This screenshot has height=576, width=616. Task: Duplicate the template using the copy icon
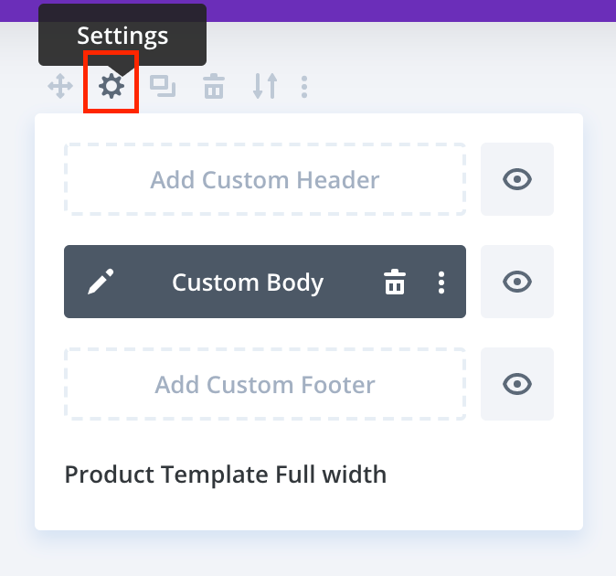(163, 87)
